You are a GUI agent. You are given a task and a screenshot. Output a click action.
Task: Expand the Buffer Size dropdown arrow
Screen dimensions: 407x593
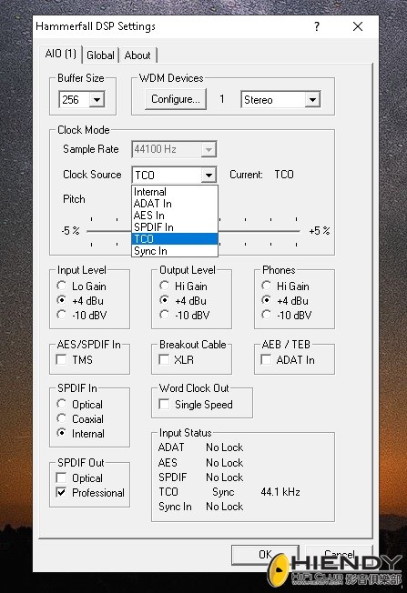click(97, 100)
